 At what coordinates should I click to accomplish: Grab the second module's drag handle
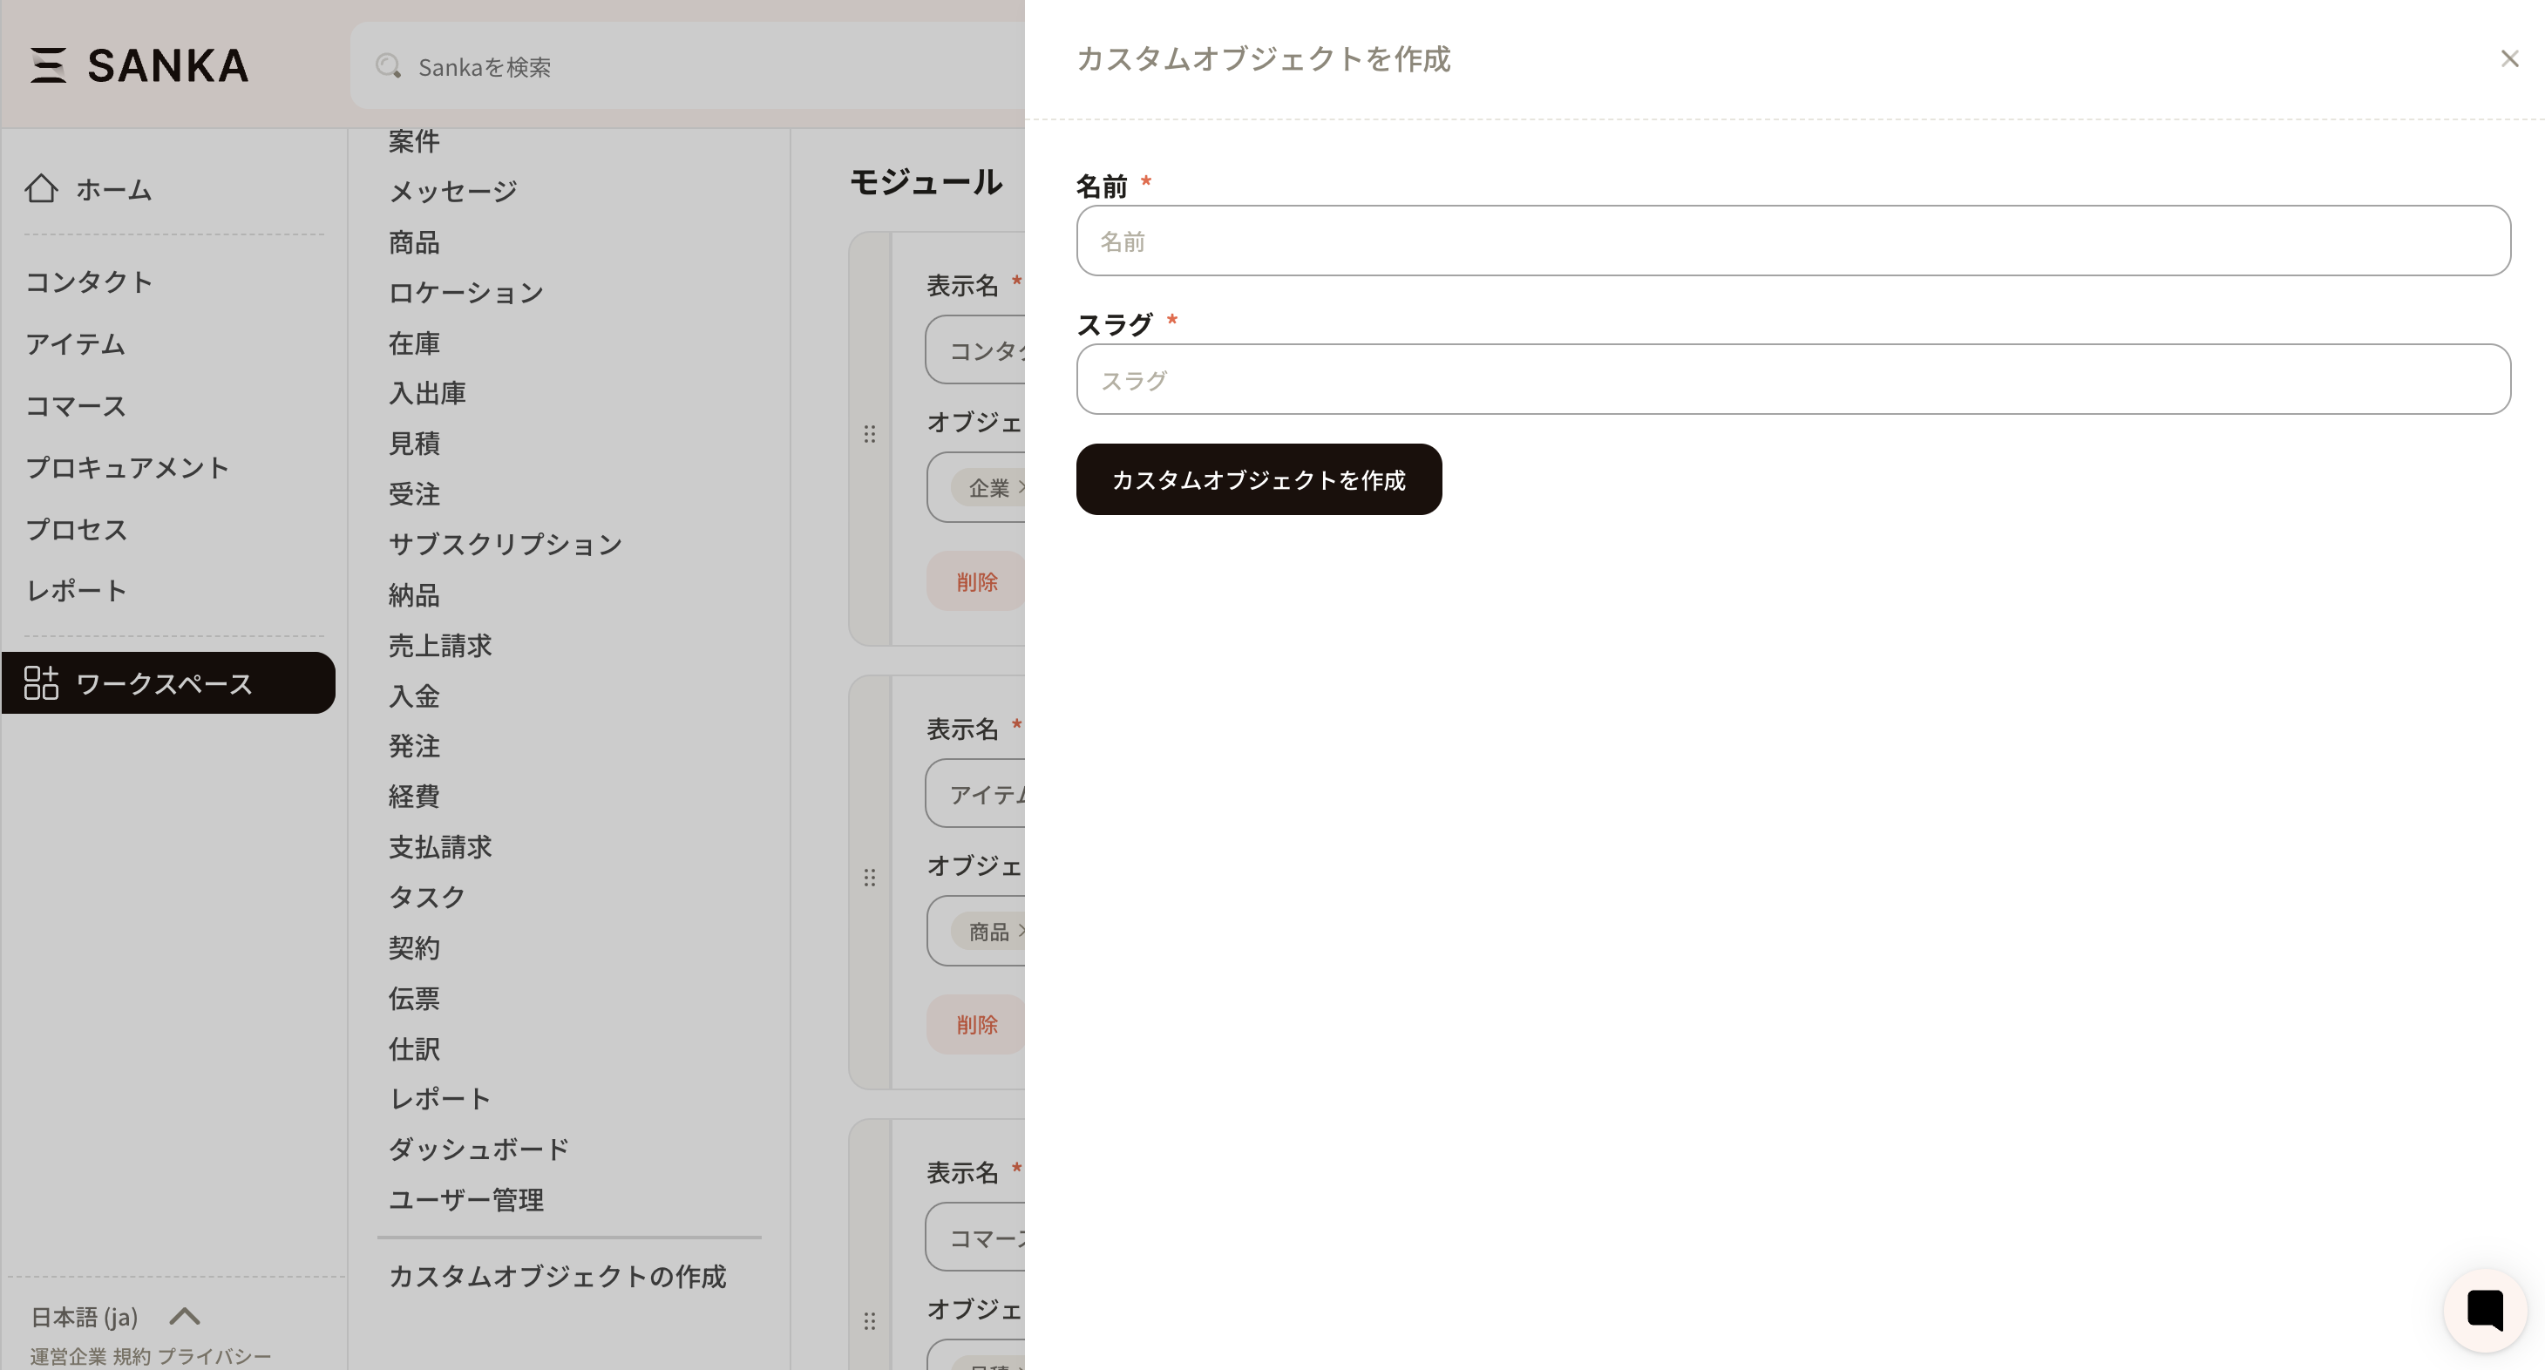[x=870, y=877]
